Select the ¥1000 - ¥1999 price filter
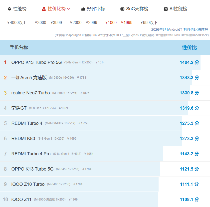Viewport: 210px width, 207px height. coord(119,23)
